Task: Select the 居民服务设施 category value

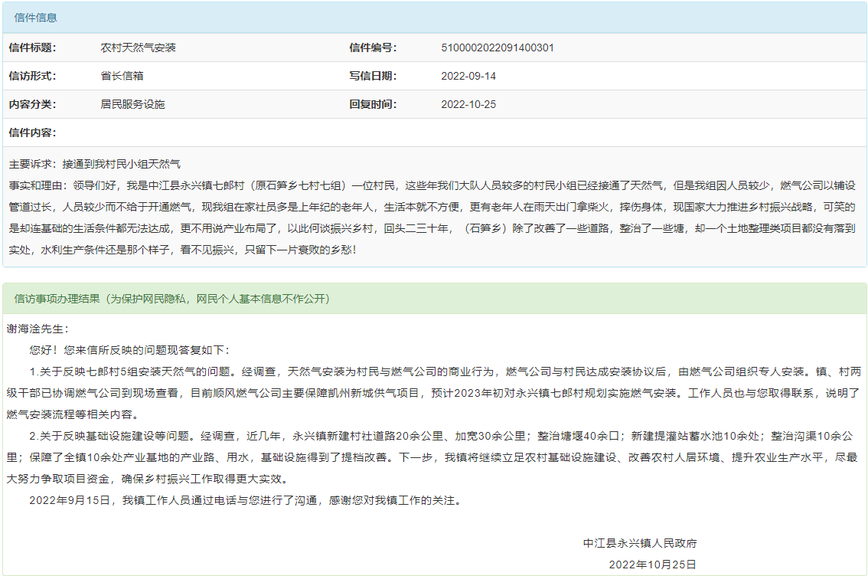Action: [x=132, y=104]
